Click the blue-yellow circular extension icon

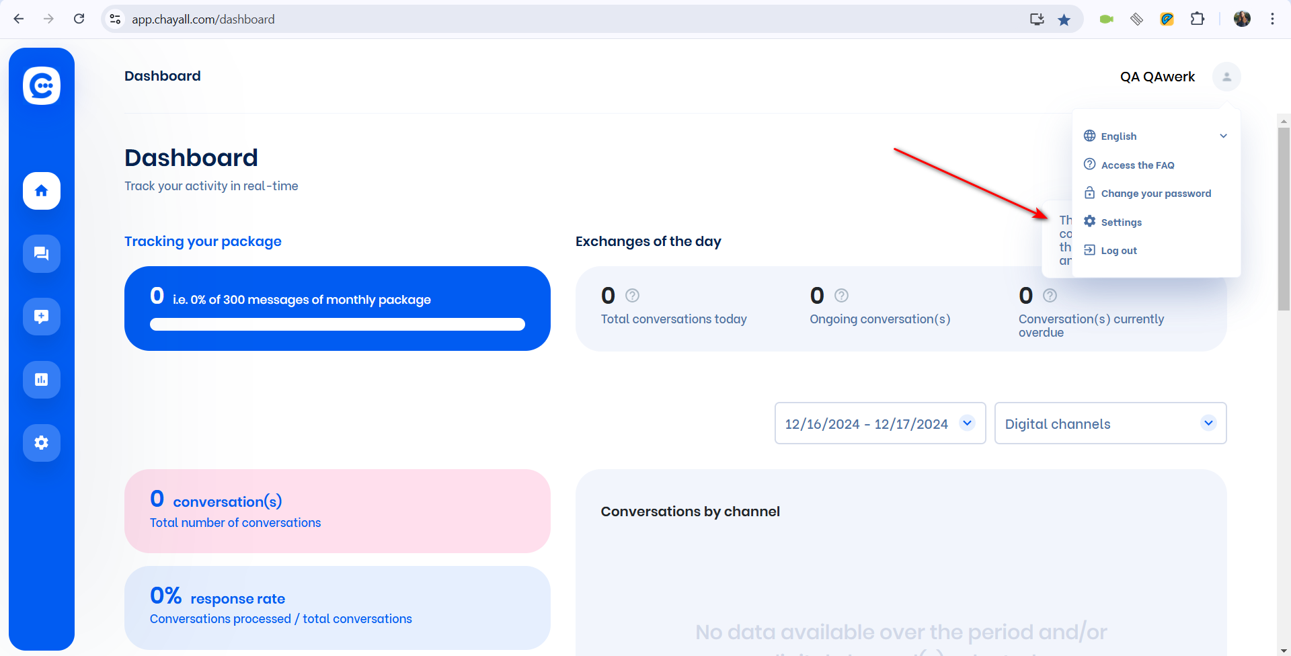[x=1167, y=19]
